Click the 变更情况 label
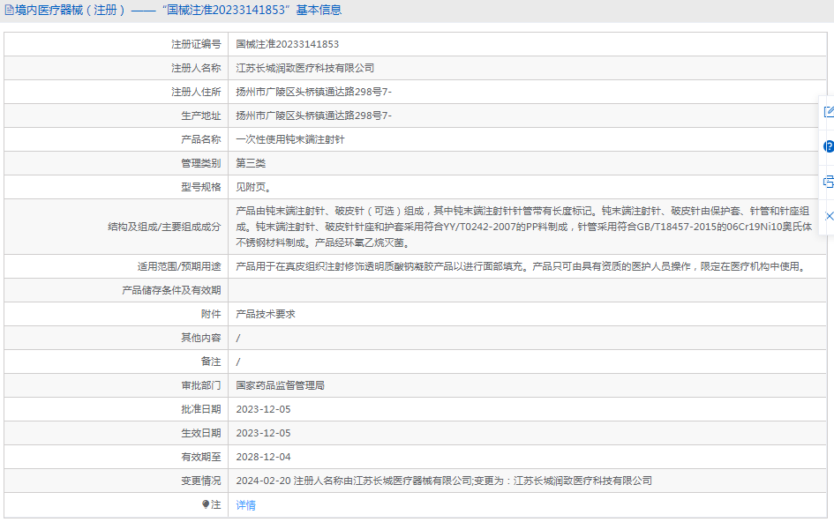834x522 pixels. click(x=201, y=481)
